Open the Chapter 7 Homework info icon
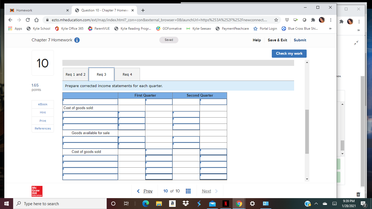372x209 pixels. pyautogui.click(x=77, y=40)
